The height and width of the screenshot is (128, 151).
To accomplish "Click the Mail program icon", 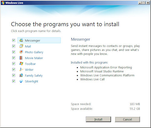I will tap(21, 46).
